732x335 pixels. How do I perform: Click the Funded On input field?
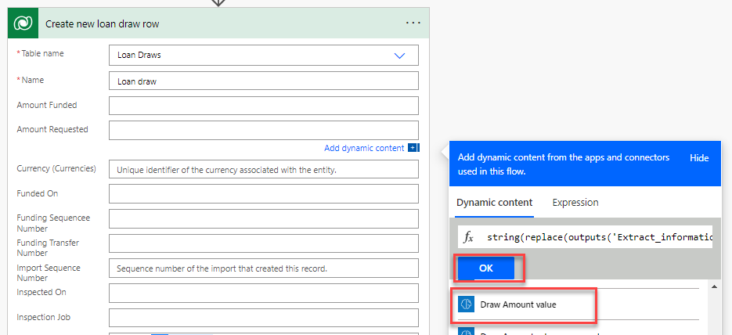pyautogui.click(x=264, y=193)
